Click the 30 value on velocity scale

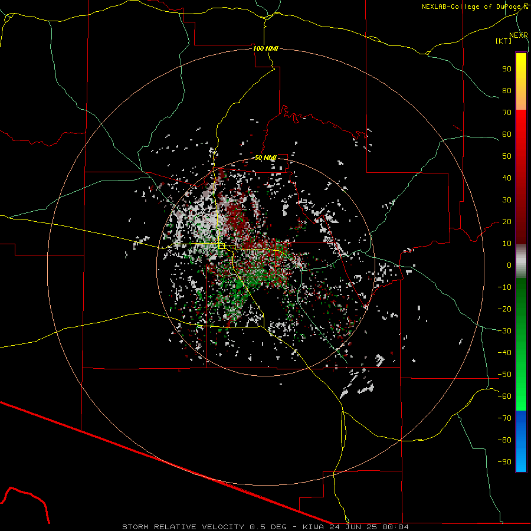click(x=507, y=200)
